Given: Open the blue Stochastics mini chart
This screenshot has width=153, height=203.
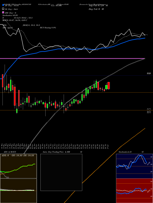Looking at the screenshot, I should 134,166.
